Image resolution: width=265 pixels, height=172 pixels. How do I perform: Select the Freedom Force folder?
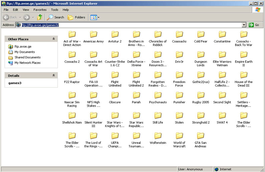(179, 79)
